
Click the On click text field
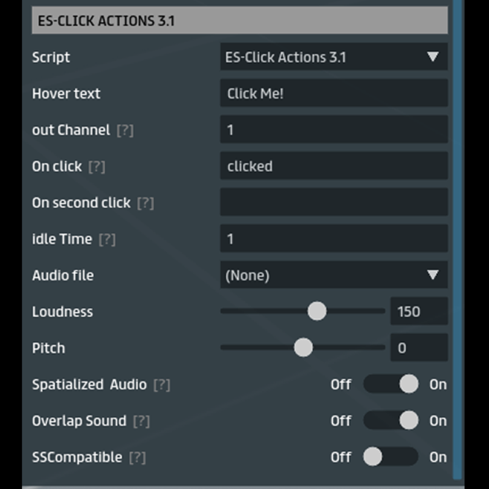334,166
